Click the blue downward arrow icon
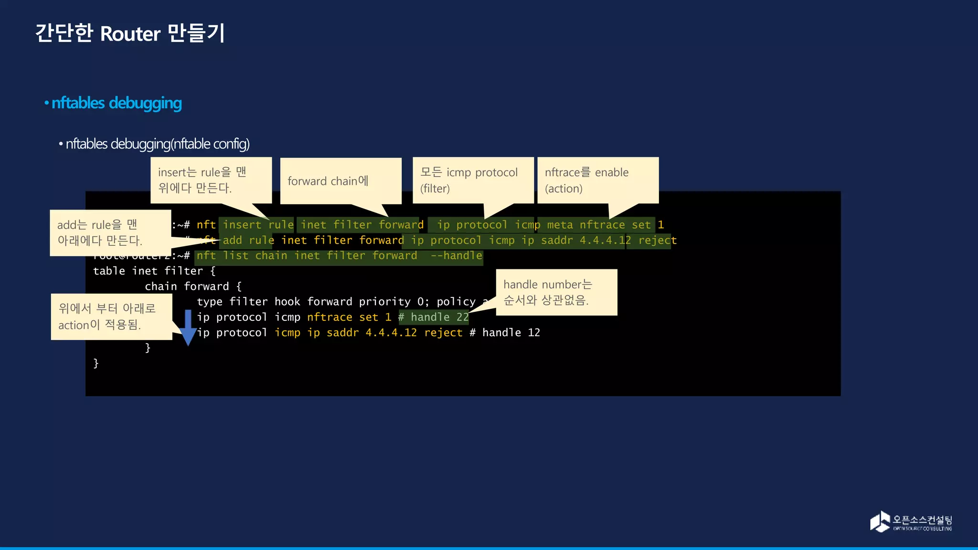 point(188,328)
